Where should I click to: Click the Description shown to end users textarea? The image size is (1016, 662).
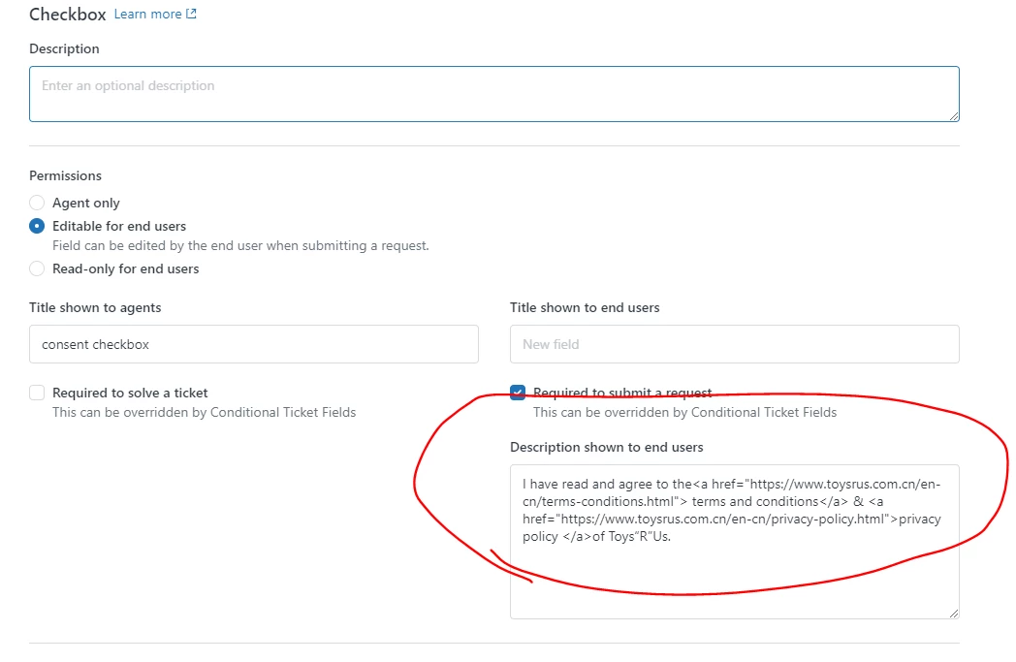click(735, 542)
